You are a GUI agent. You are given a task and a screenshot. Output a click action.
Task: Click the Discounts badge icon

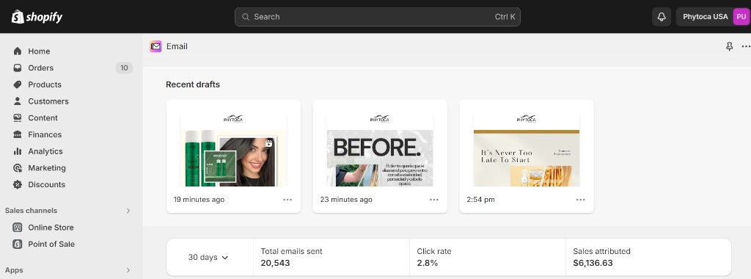tap(18, 184)
